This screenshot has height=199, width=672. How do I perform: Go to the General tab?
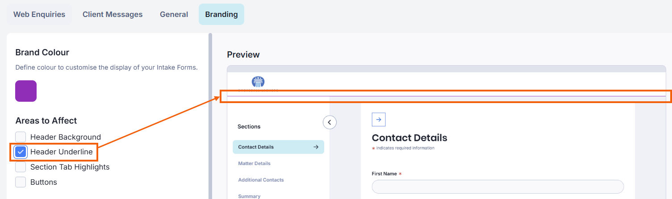coord(174,14)
